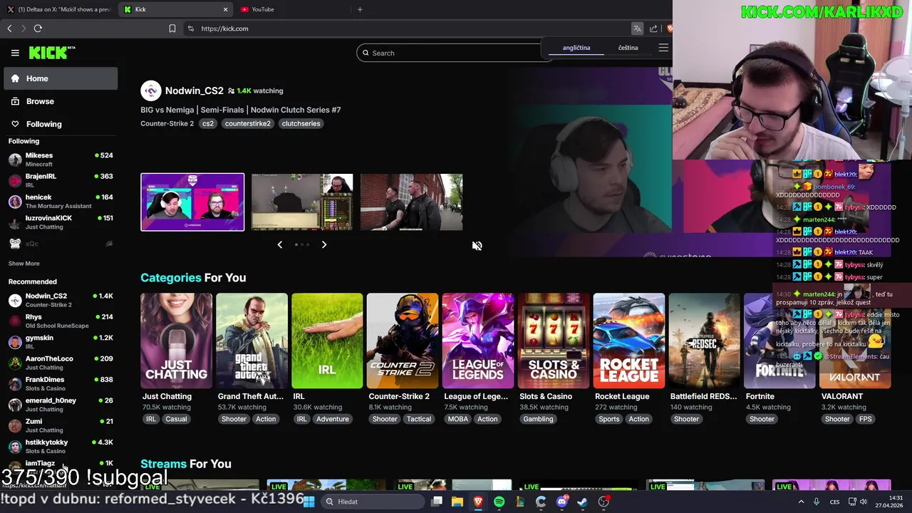Open Nodwin_CS2 channel avatar
The image size is (912, 513).
click(x=151, y=90)
